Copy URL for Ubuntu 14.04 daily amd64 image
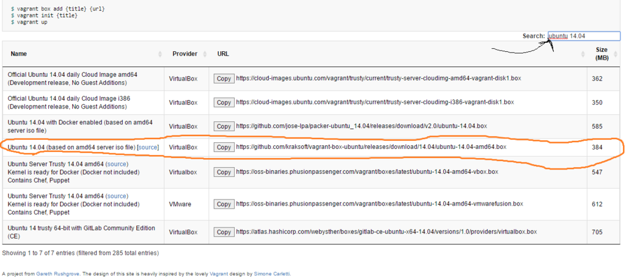This screenshot has height=277, width=626. click(224, 79)
